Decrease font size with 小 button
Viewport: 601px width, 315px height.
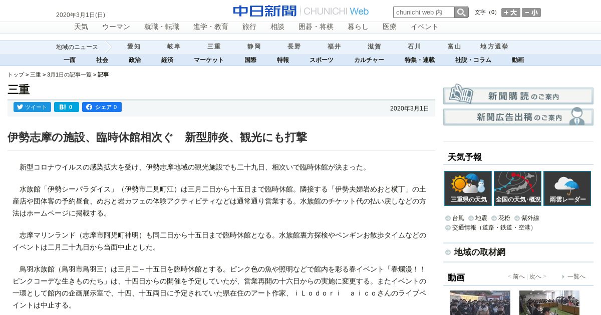click(531, 13)
